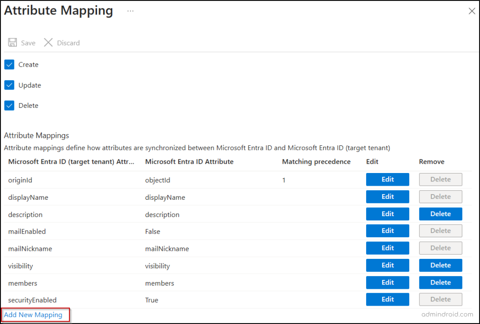Delete the members attribute mapping
This screenshot has height=324, width=480.
[440, 282]
